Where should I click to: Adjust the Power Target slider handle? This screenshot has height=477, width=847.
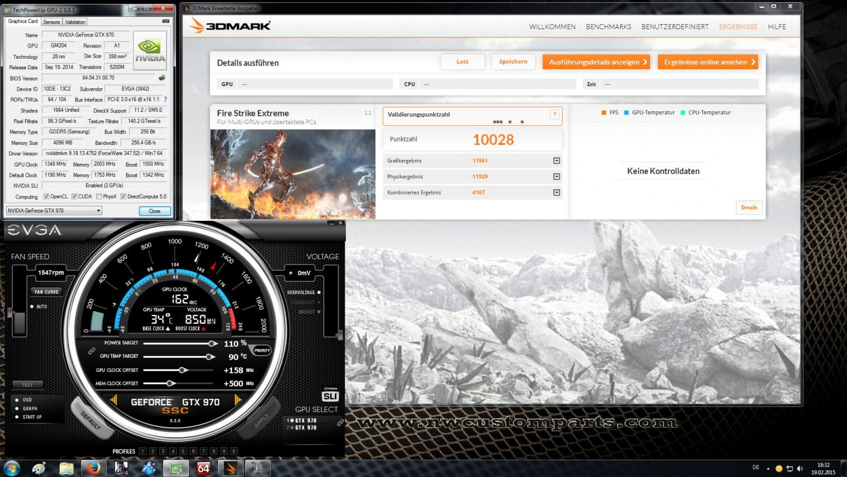(x=212, y=343)
